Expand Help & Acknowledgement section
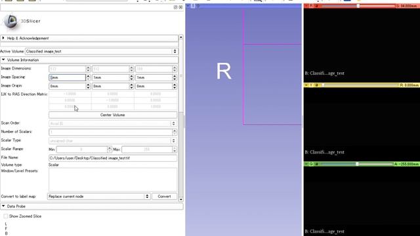 89,38
